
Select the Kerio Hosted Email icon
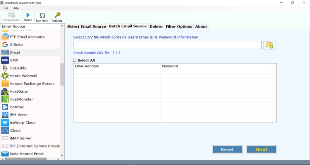pyautogui.click(x=5, y=154)
